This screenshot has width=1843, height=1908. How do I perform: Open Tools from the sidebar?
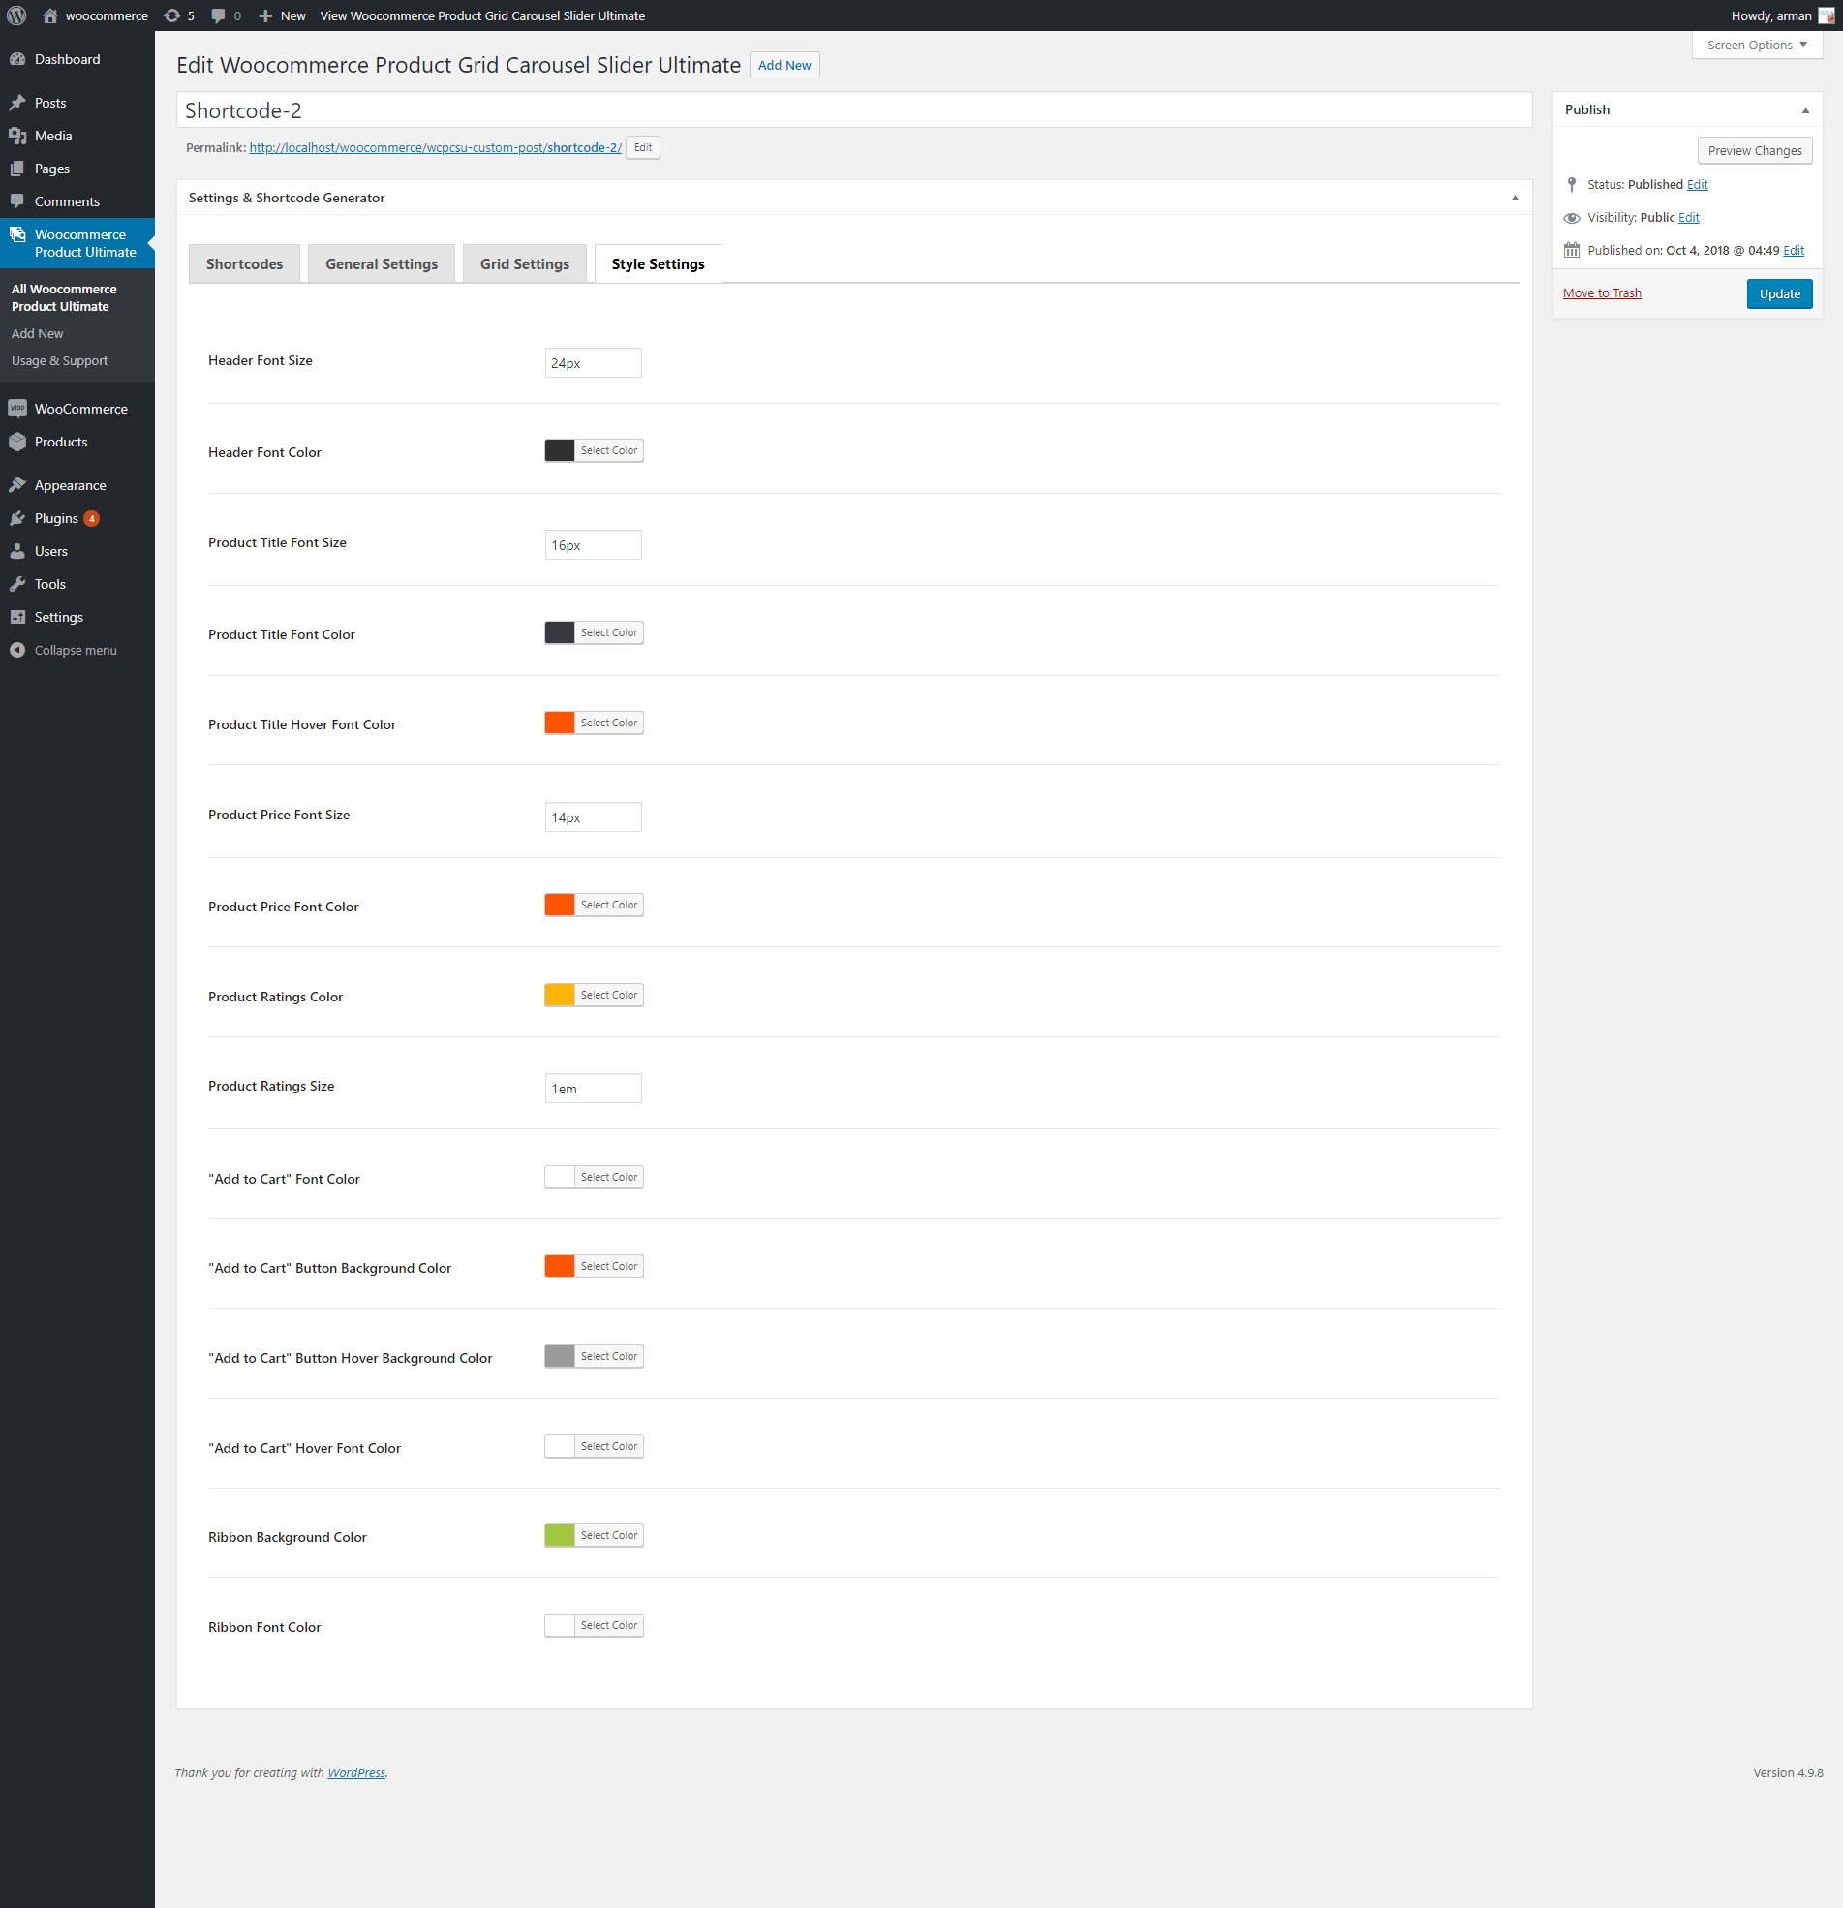point(49,584)
